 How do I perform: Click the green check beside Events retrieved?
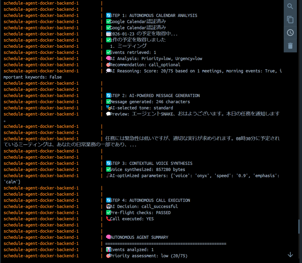tap(108, 52)
